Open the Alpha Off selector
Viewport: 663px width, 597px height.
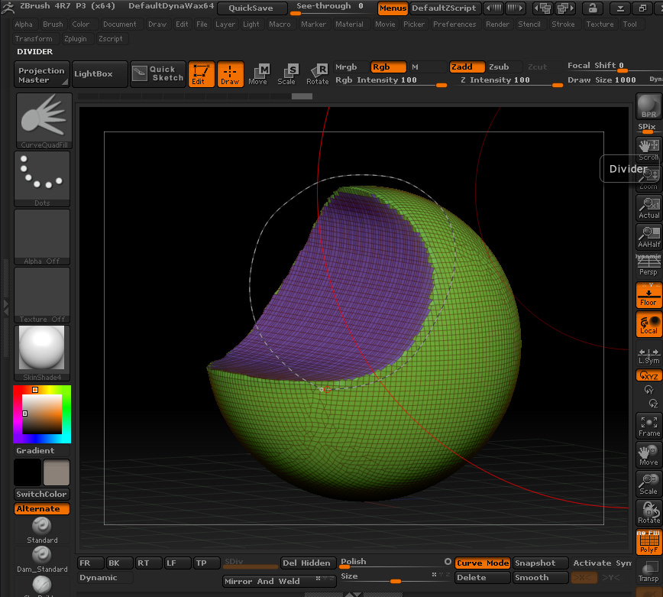coord(43,236)
